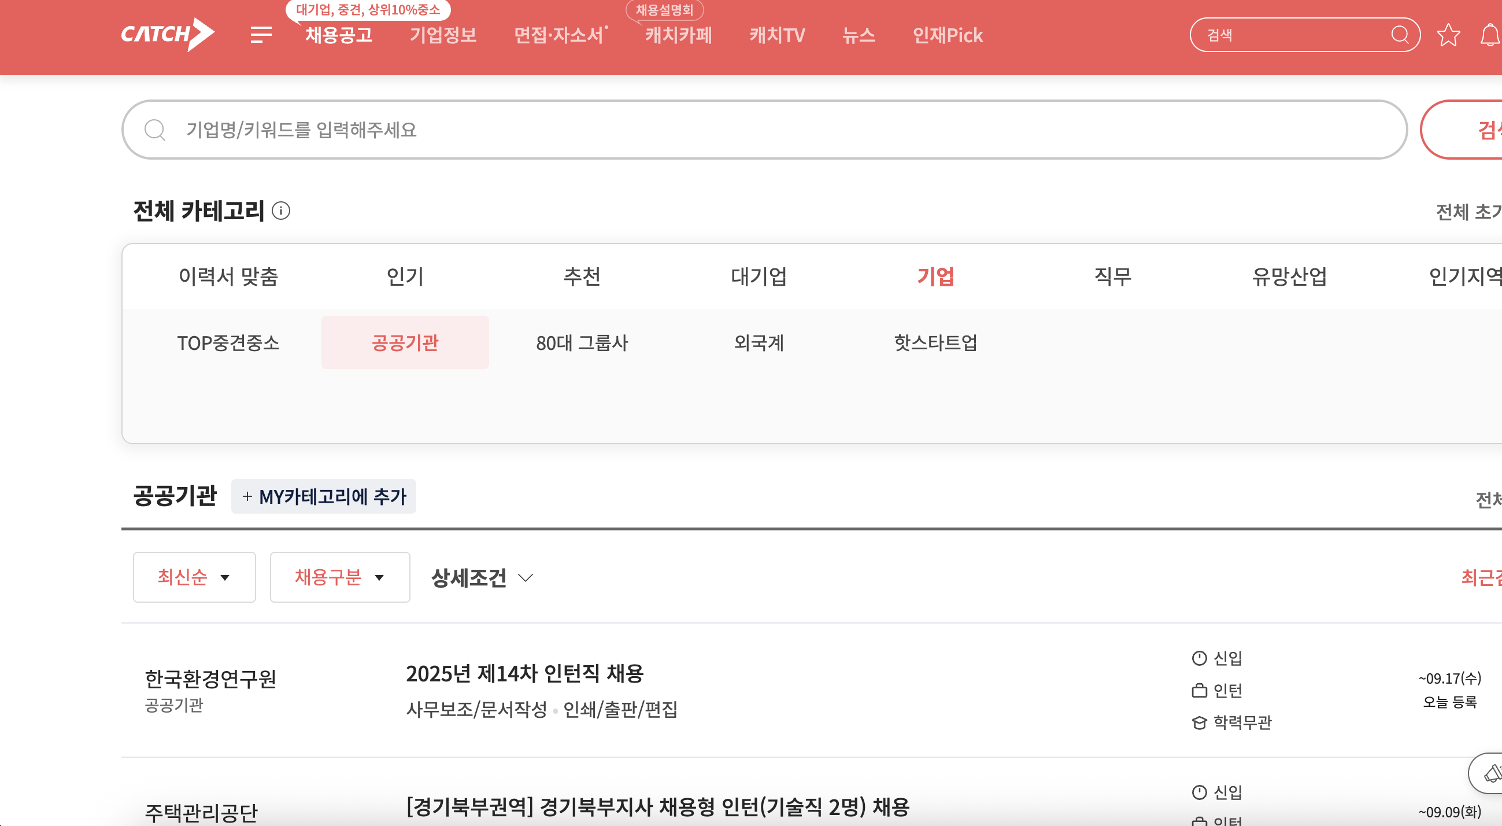Click the 기업명/키워드 search input field

point(758,130)
